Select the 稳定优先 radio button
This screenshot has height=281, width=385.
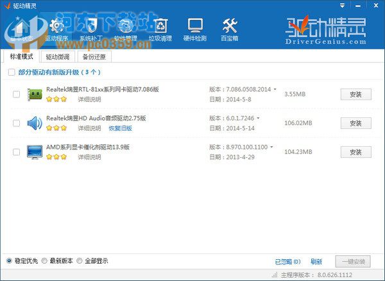pos(9,261)
